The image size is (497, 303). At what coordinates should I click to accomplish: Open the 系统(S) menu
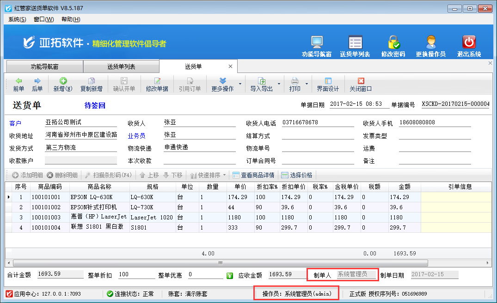click(17, 19)
